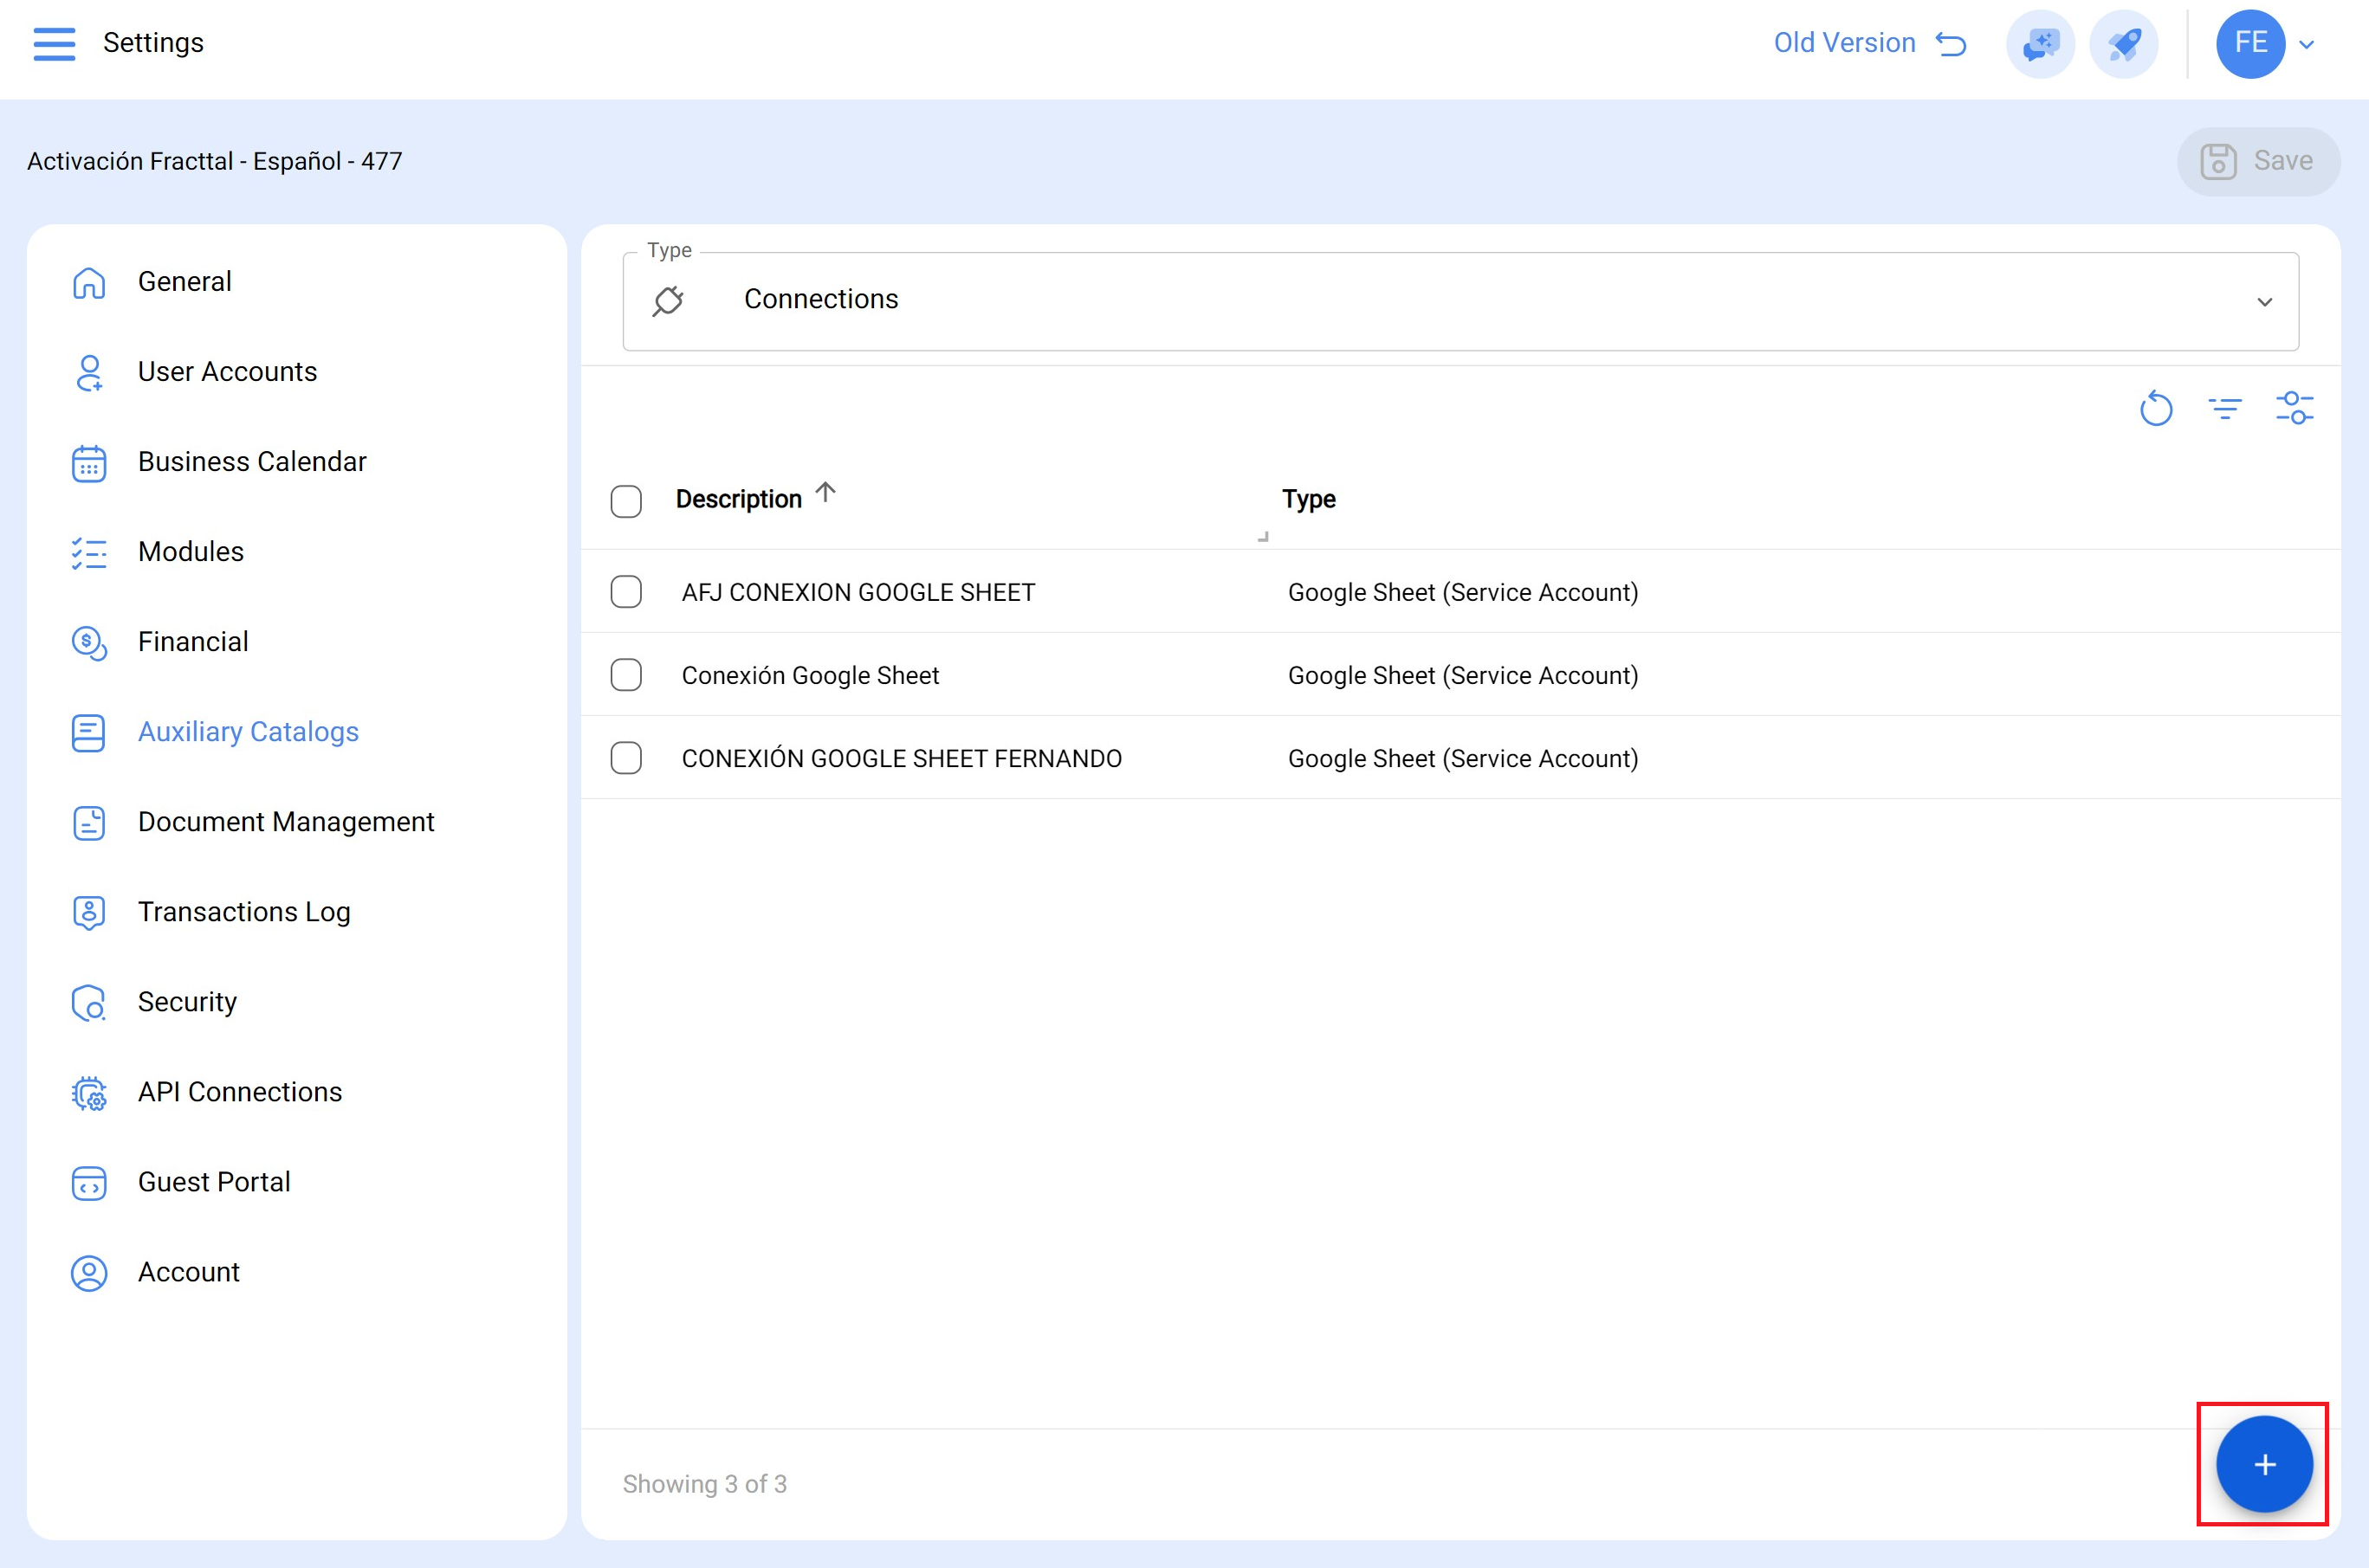Viewport: 2369px width, 1568px height.
Task: Open the filter lines icon
Action: [2225, 408]
